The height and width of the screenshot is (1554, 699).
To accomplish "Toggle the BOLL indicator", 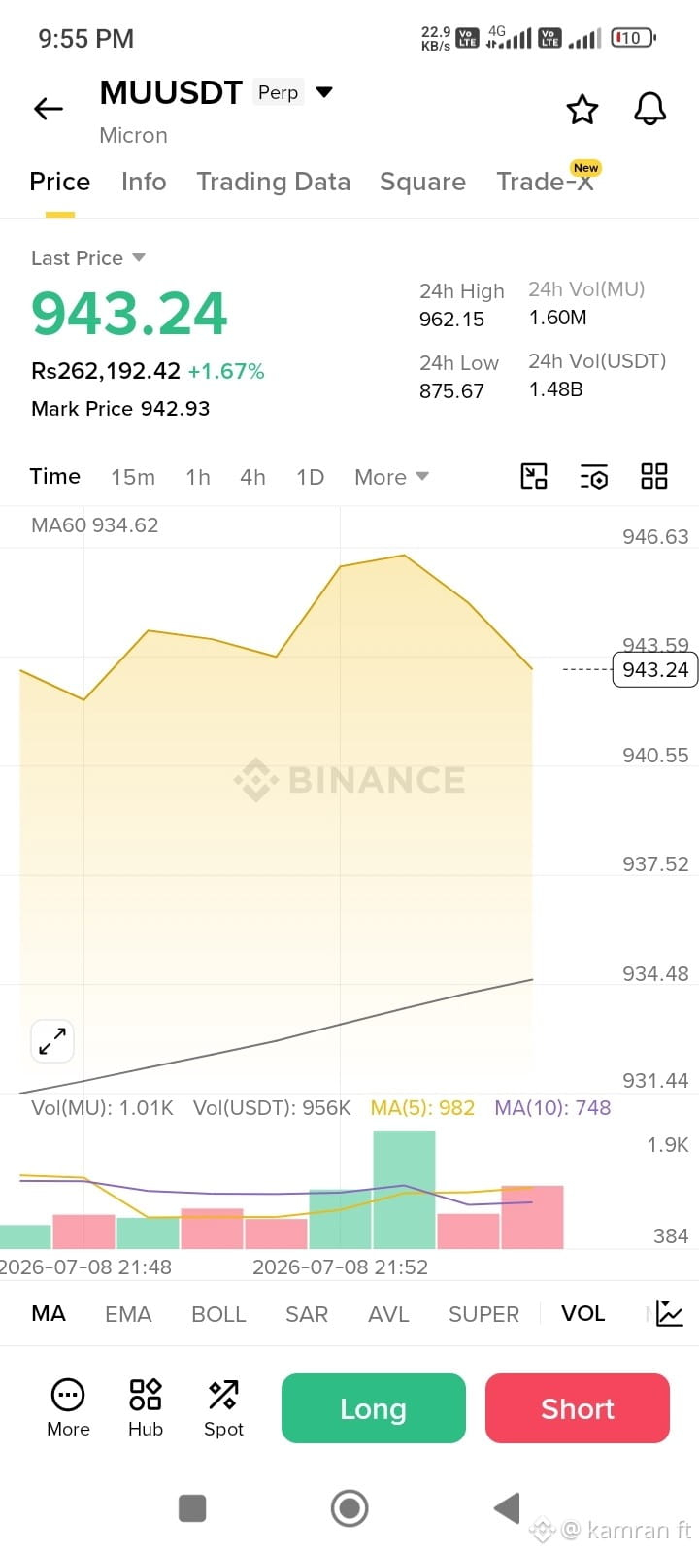I will click(218, 1313).
